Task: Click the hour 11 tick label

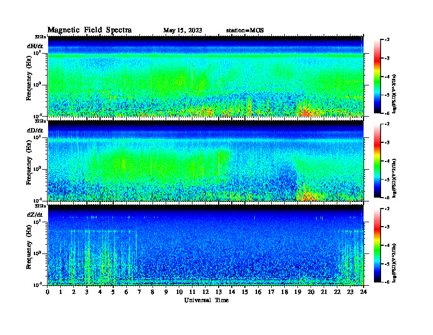Action: click(x=192, y=292)
